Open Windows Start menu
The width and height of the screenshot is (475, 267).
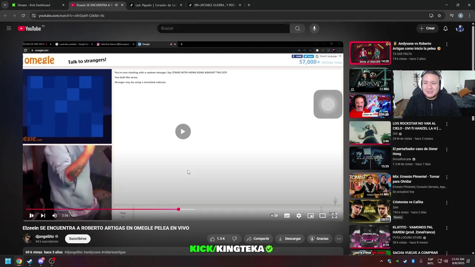[x=8, y=261]
